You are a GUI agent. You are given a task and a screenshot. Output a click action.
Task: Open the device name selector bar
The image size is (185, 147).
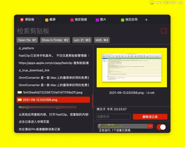click(122, 126)
